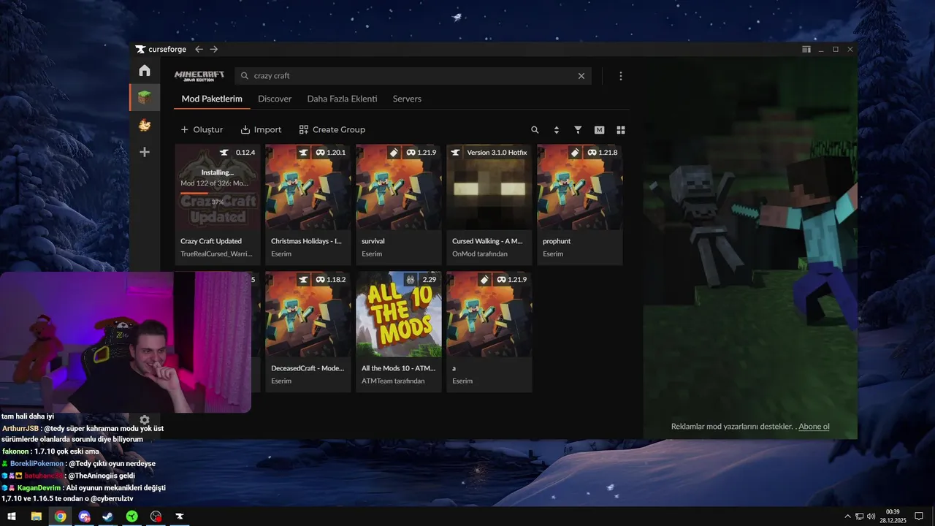Open the three-dot more options menu

(x=621, y=76)
